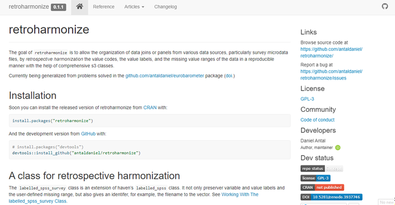Click the 0.1.1 version label
Screen dimensions: 395x205
(59, 7)
